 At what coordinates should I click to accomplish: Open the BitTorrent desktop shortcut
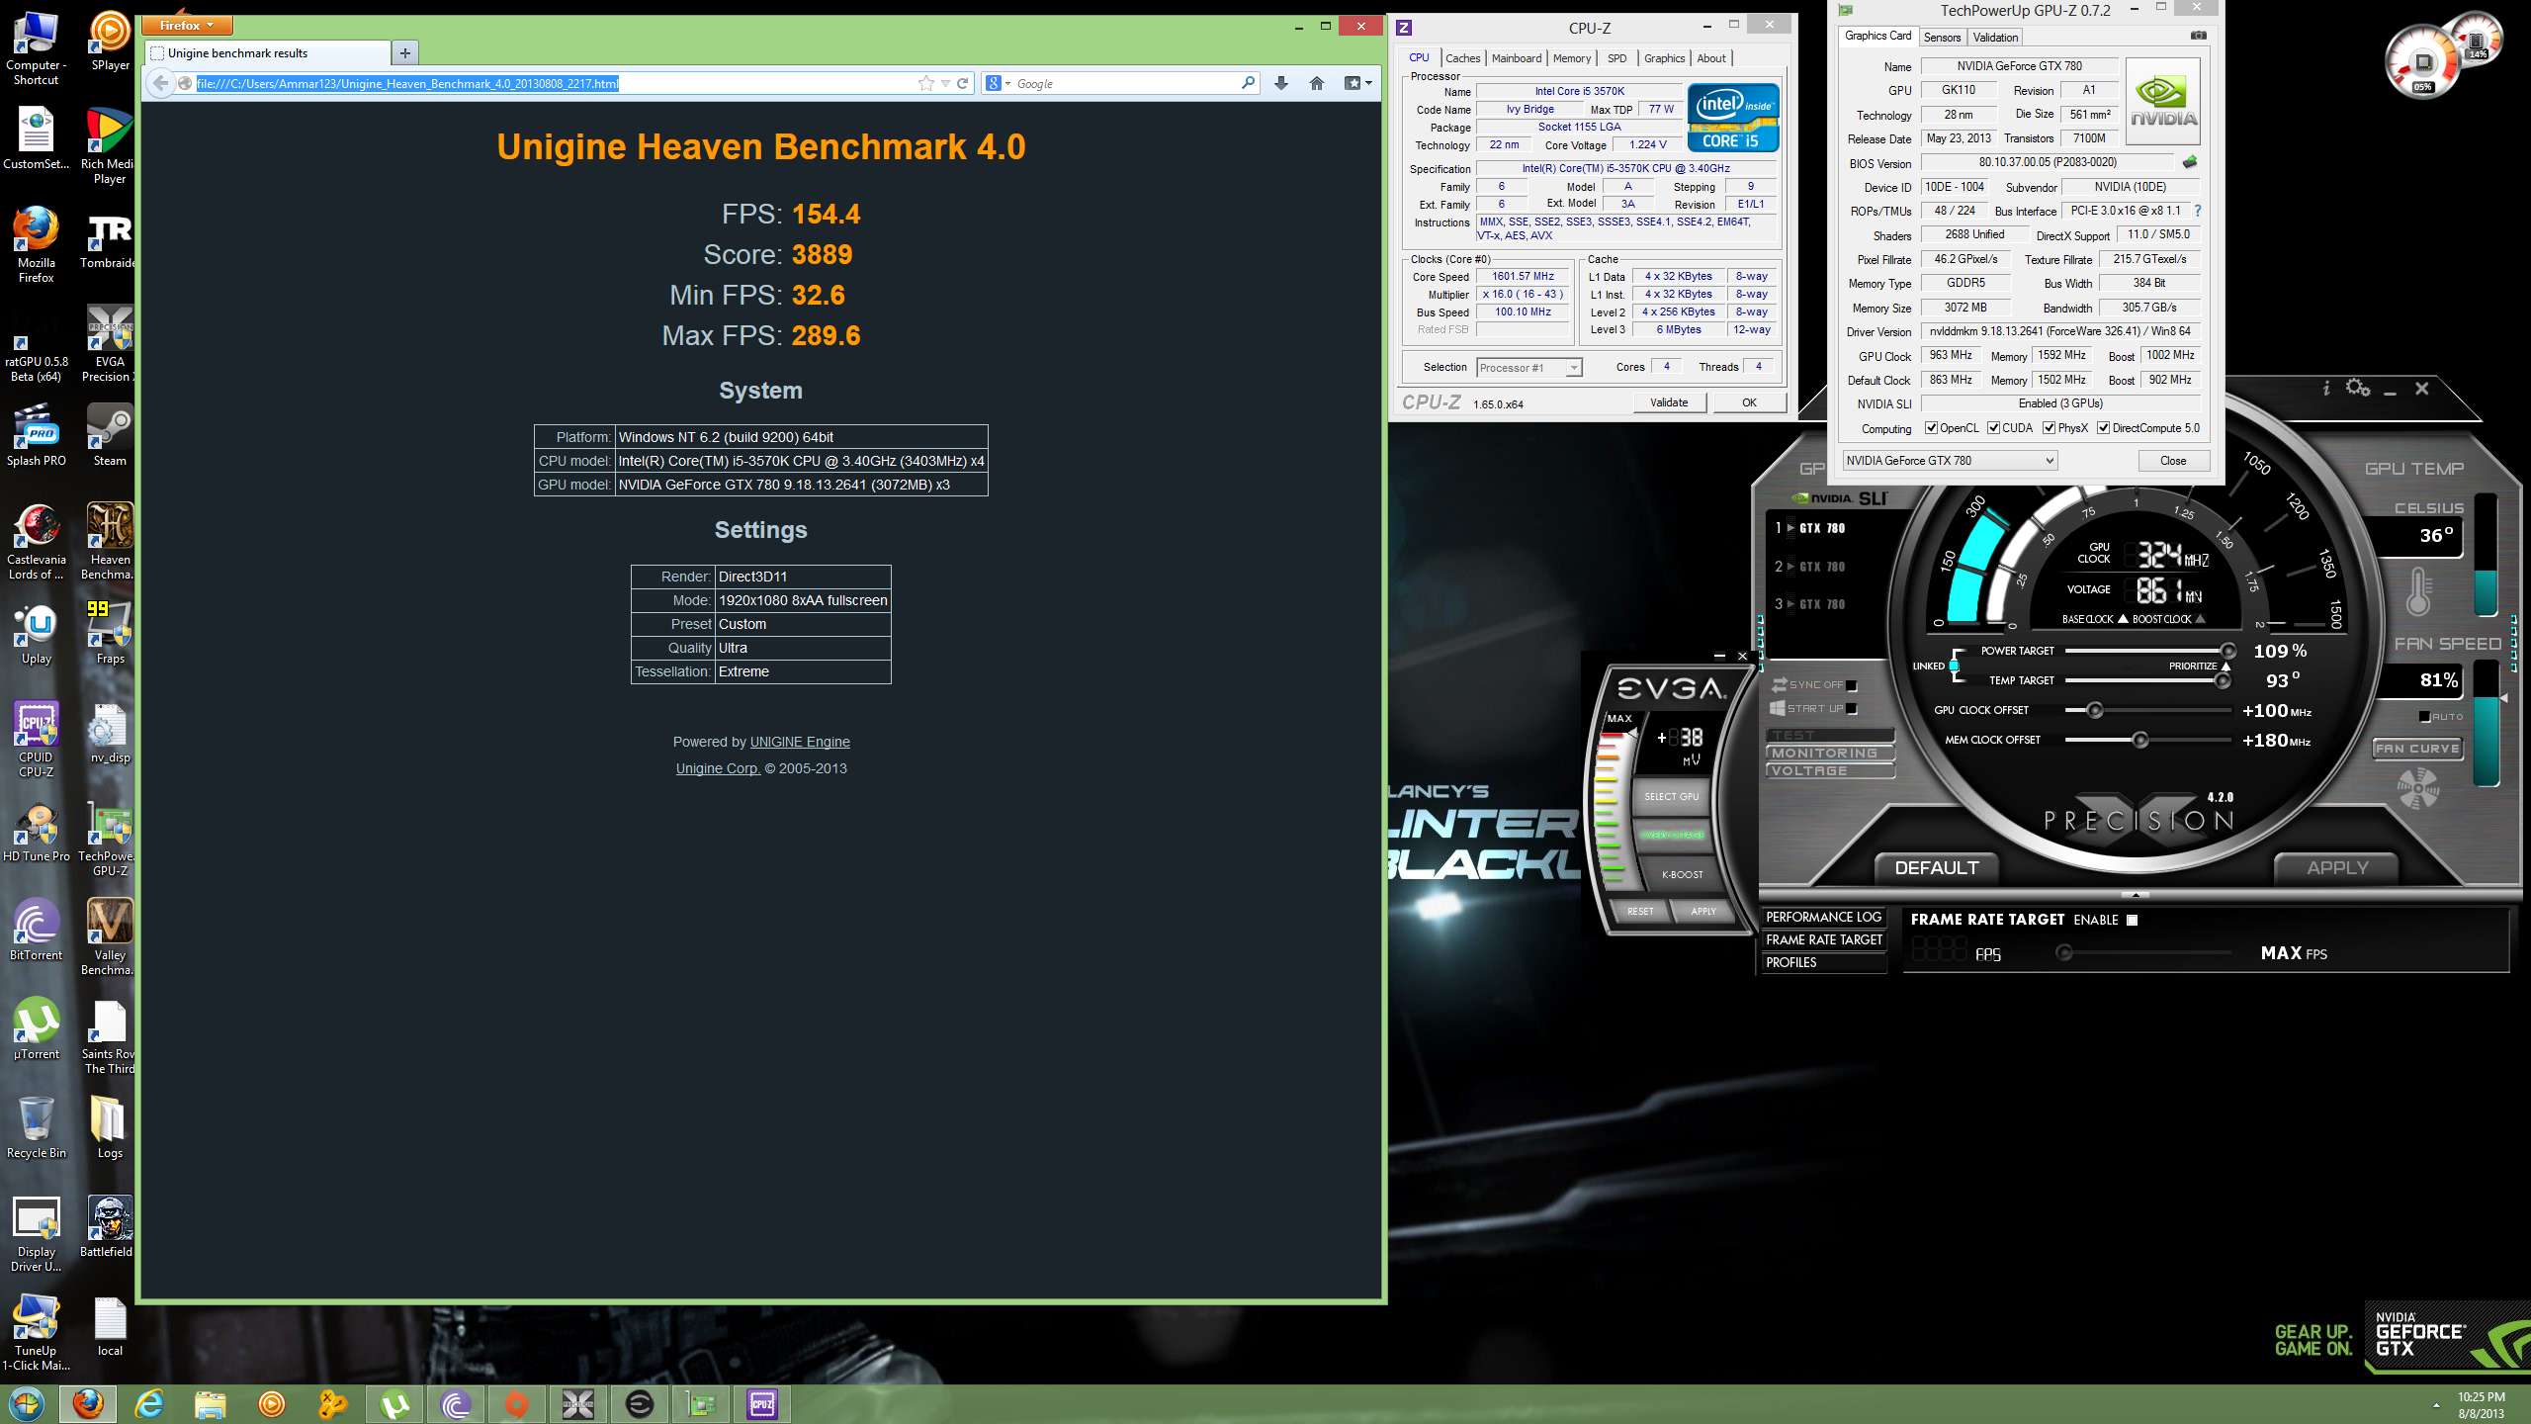pos(37,928)
